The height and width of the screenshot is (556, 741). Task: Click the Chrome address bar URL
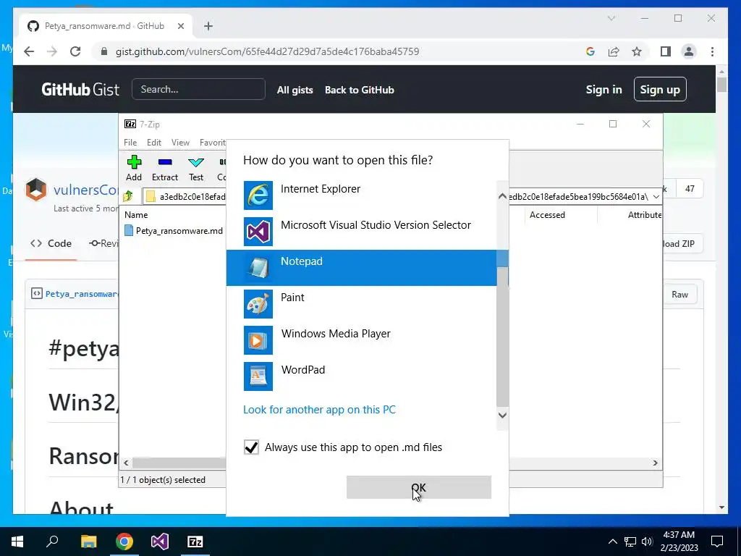[x=268, y=51]
